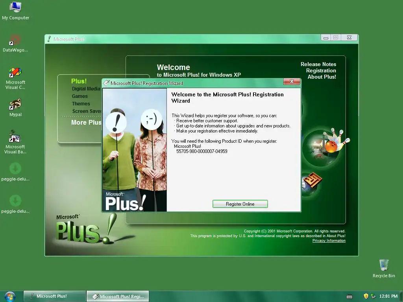Open Release Notes link in Plus! window
This screenshot has height=302, width=403.
318,64
